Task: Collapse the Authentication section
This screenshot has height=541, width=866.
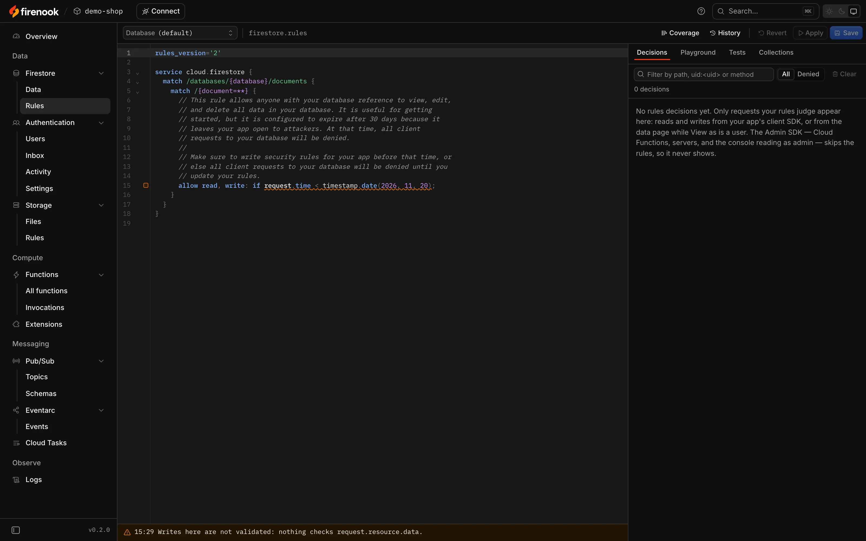Action: point(101,123)
